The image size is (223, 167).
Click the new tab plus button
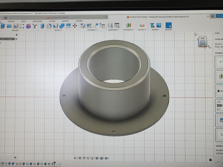[212, 16]
